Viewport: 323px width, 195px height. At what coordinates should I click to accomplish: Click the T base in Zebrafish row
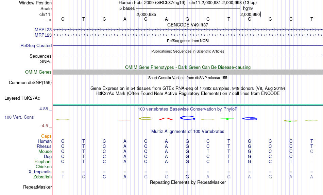coord(63,177)
